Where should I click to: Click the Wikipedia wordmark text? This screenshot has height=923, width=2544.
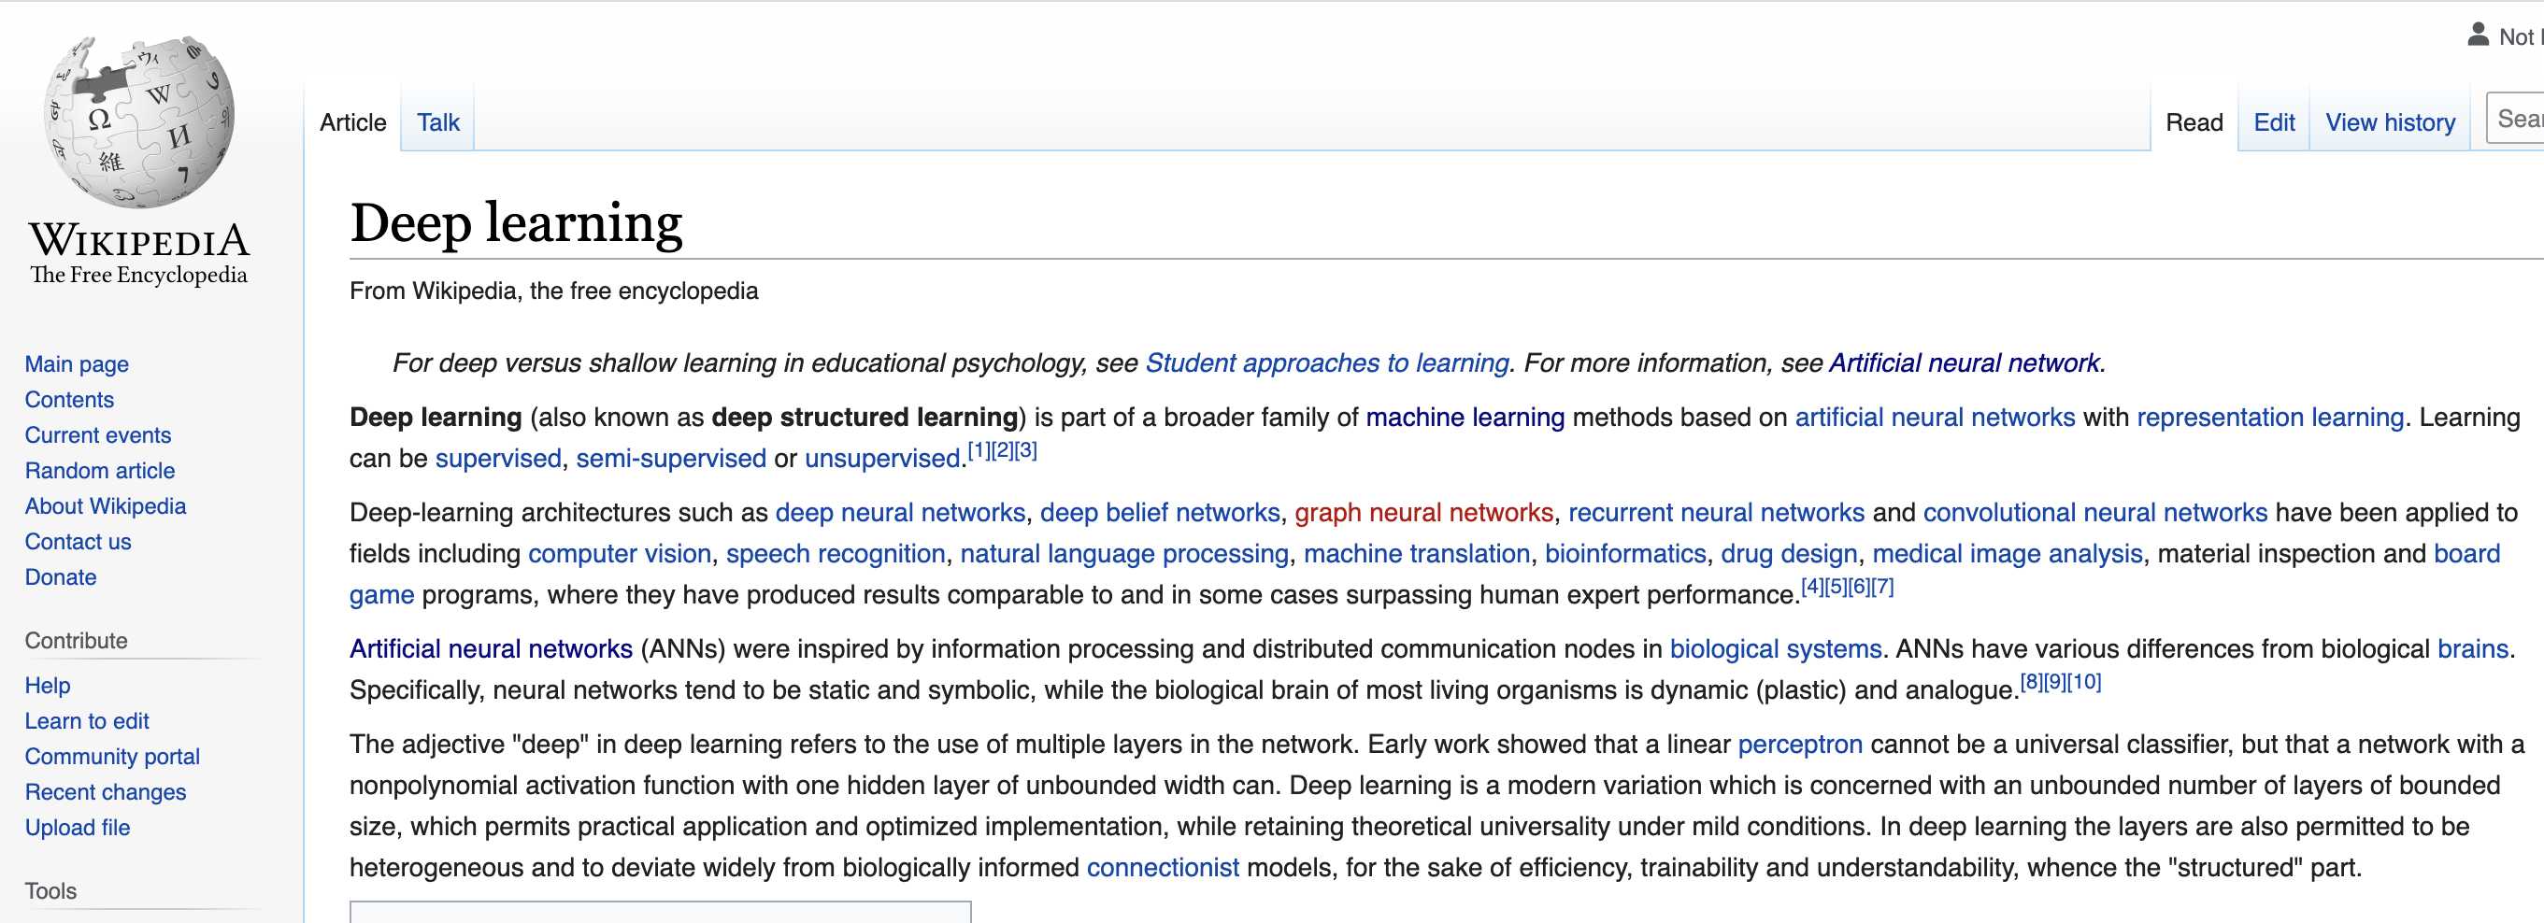tap(139, 240)
